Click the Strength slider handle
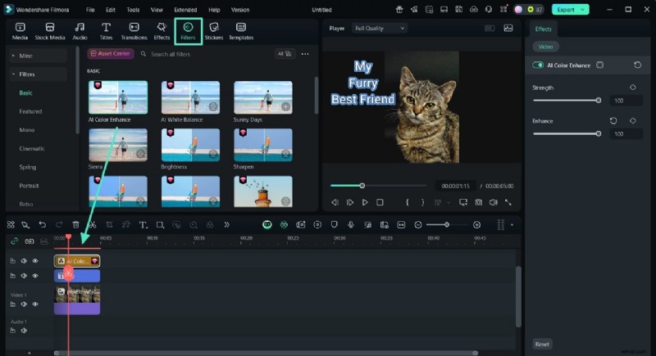 pyautogui.click(x=599, y=101)
